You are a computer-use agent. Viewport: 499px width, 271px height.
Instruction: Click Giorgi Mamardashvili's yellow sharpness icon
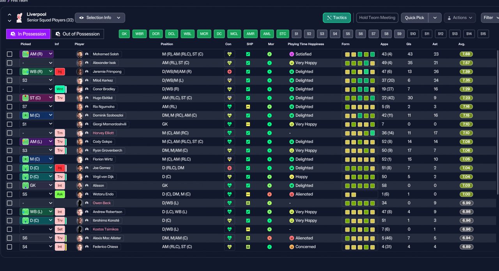pyautogui.click(x=248, y=124)
